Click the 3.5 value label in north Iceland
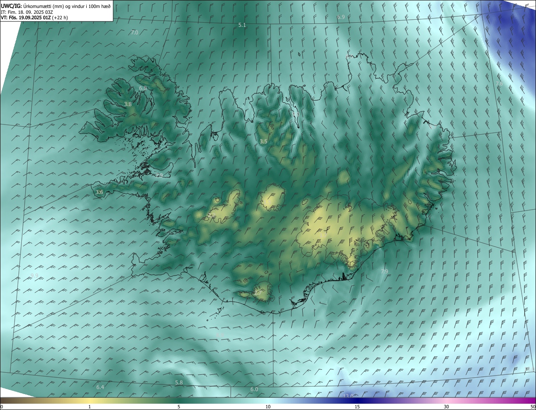This screenshot has height=410, width=536. pos(263,142)
